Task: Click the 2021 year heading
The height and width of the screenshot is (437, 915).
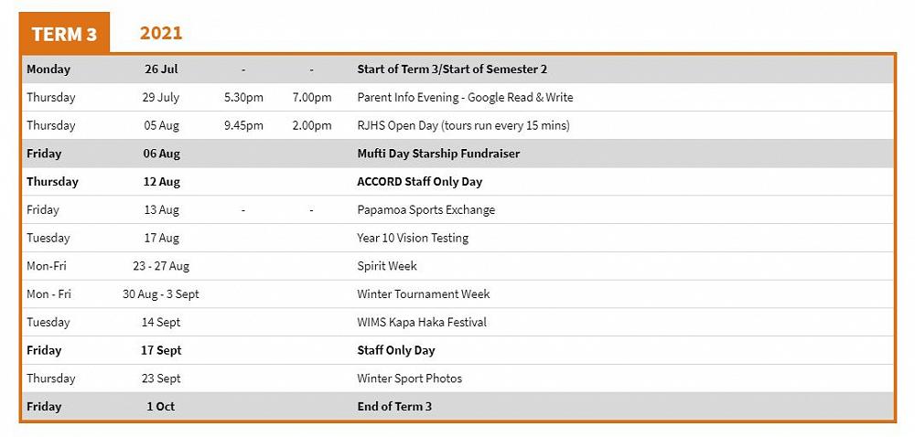Action: pos(161,34)
